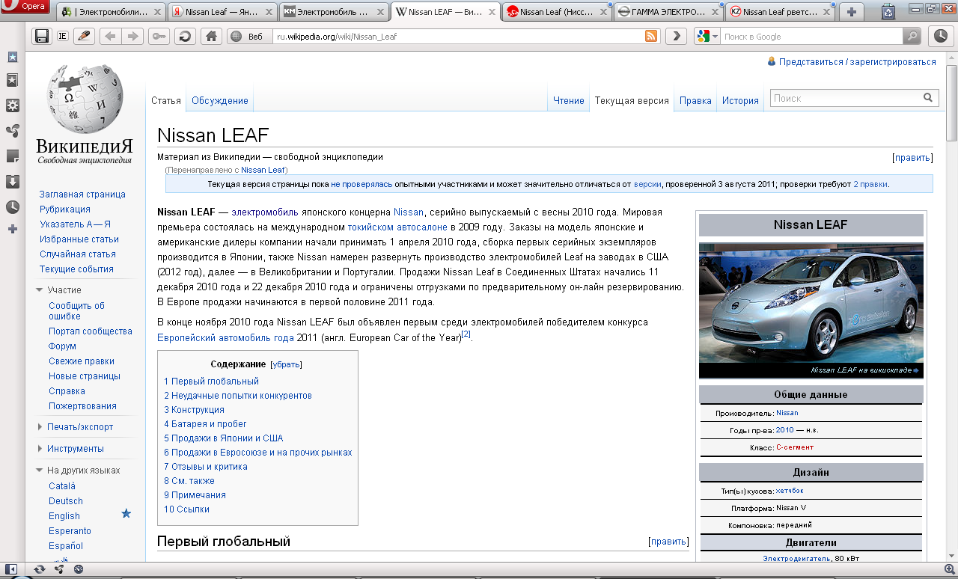Open the second star panel in sidebar
This screenshot has width=958, height=579.
pos(12,80)
